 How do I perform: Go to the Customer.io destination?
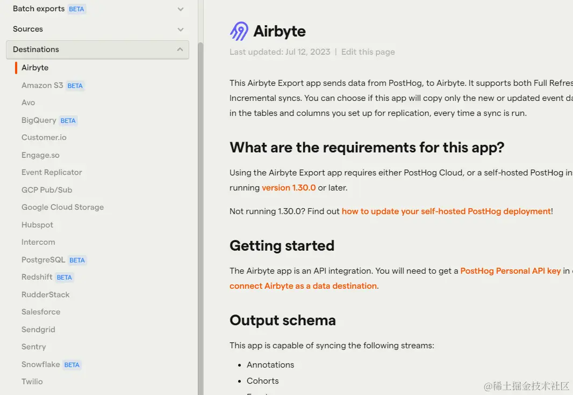click(44, 137)
